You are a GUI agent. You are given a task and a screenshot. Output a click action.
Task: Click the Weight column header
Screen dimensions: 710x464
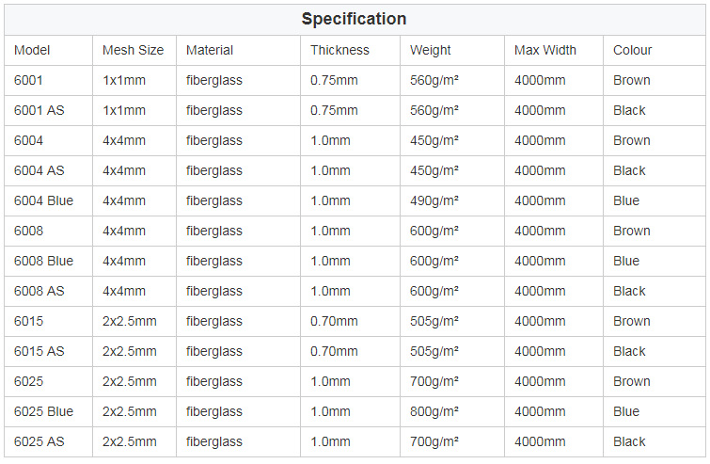point(430,50)
